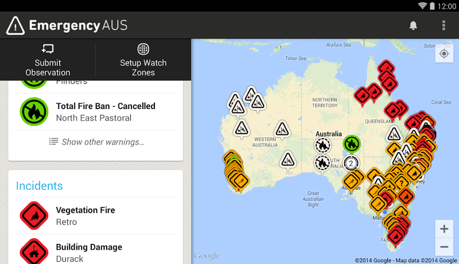Tap the red fire marker in Tasmania
Viewport: 459px width, 264px height.
pos(396,236)
